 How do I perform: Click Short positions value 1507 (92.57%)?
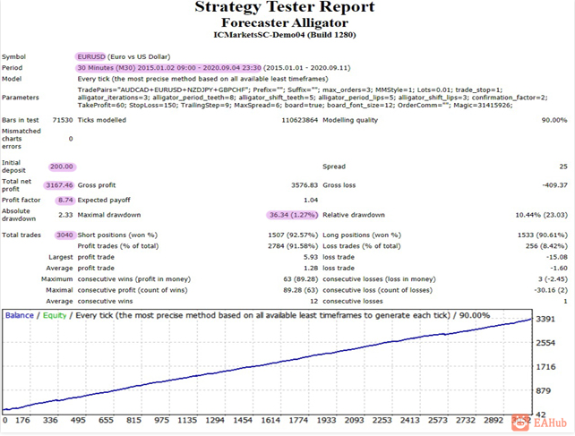tap(293, 235)
